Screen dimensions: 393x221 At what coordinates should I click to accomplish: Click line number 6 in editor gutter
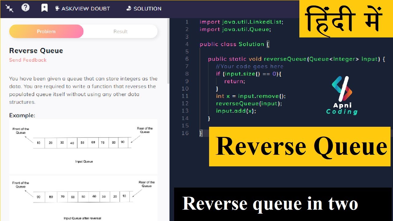click(x=187, y=59)
